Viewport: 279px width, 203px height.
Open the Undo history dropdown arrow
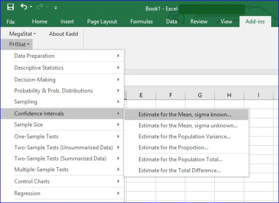[31, 7]
